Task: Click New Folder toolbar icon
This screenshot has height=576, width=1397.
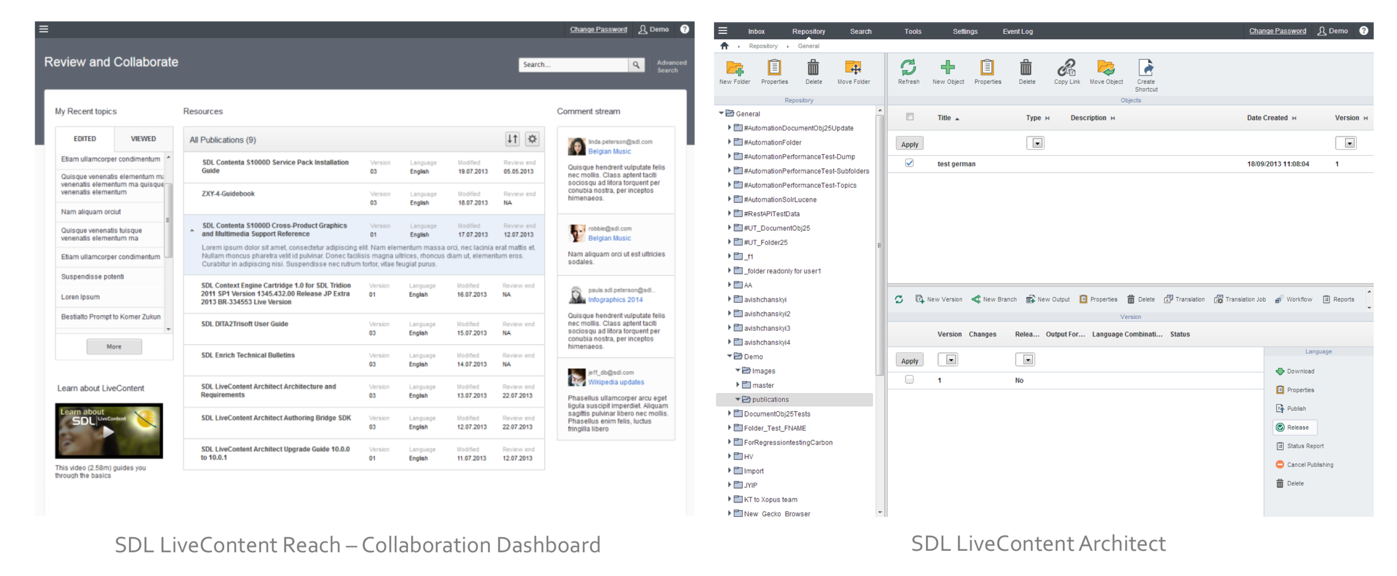Action: 735,72
